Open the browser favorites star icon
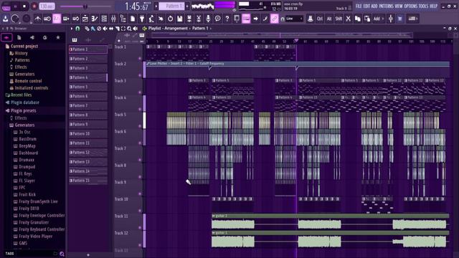 (58, 37)
